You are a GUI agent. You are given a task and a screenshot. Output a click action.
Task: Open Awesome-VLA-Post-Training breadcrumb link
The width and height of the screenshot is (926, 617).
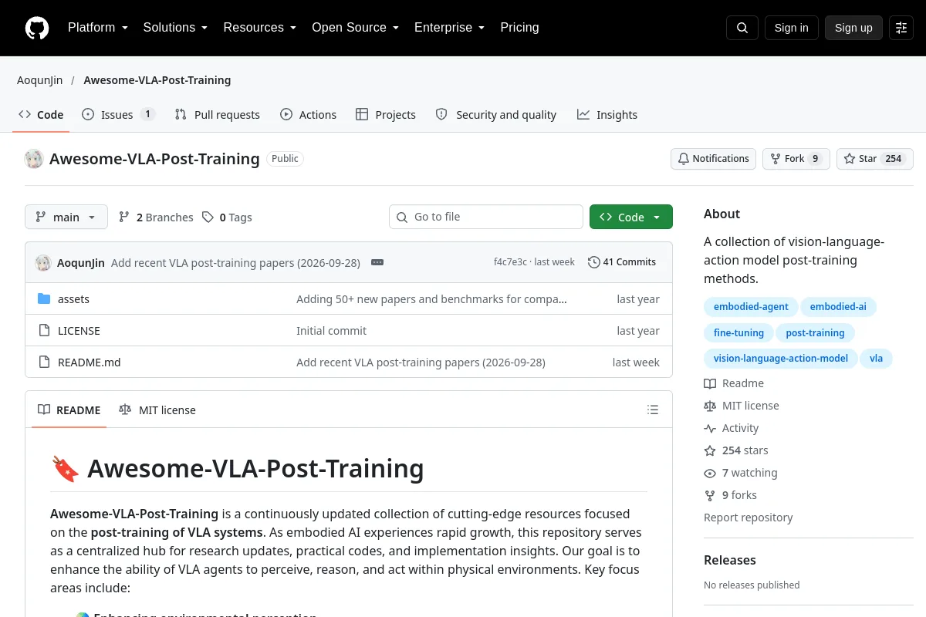pos(157,80)
